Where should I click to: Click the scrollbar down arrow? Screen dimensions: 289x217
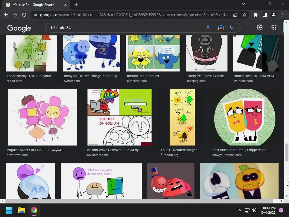pos(286,196)
